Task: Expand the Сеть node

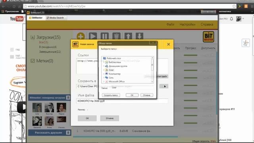Action: coord(104,78)
